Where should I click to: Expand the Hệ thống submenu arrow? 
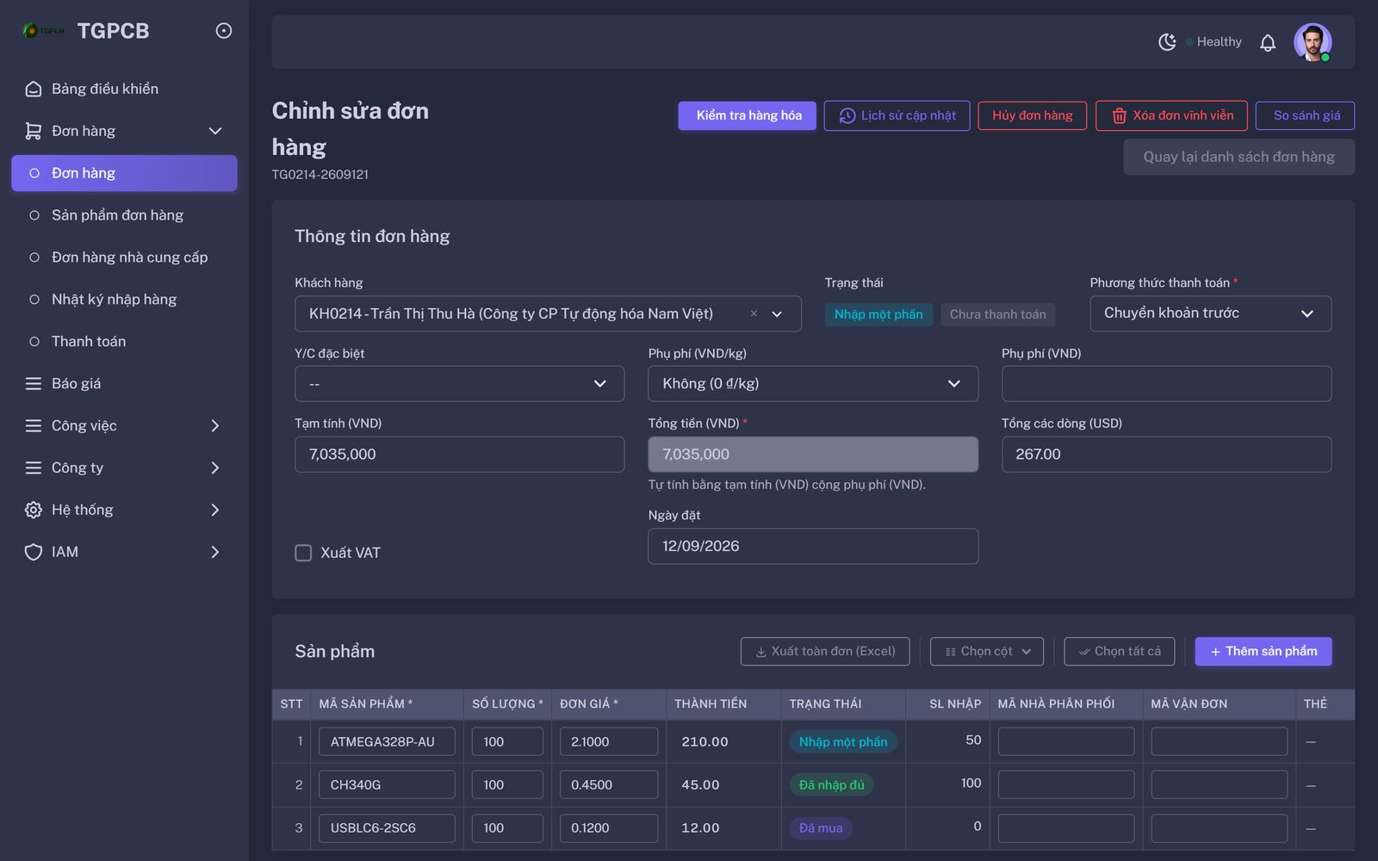click(215, 510)
